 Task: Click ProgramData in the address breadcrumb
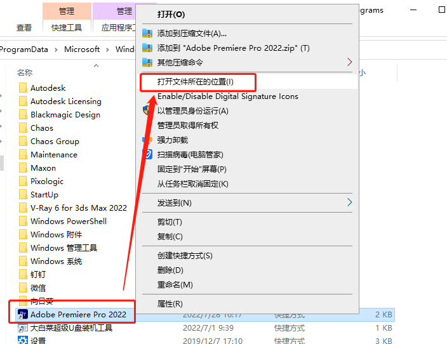click(24, 50)
